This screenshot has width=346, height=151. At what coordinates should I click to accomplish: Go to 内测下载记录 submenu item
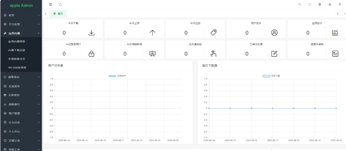tap(17, 50)
